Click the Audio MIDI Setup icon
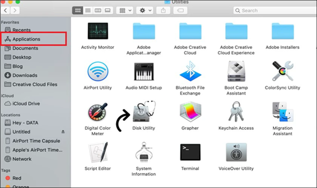This screenshot has height=188, width=317. [144, 71]
